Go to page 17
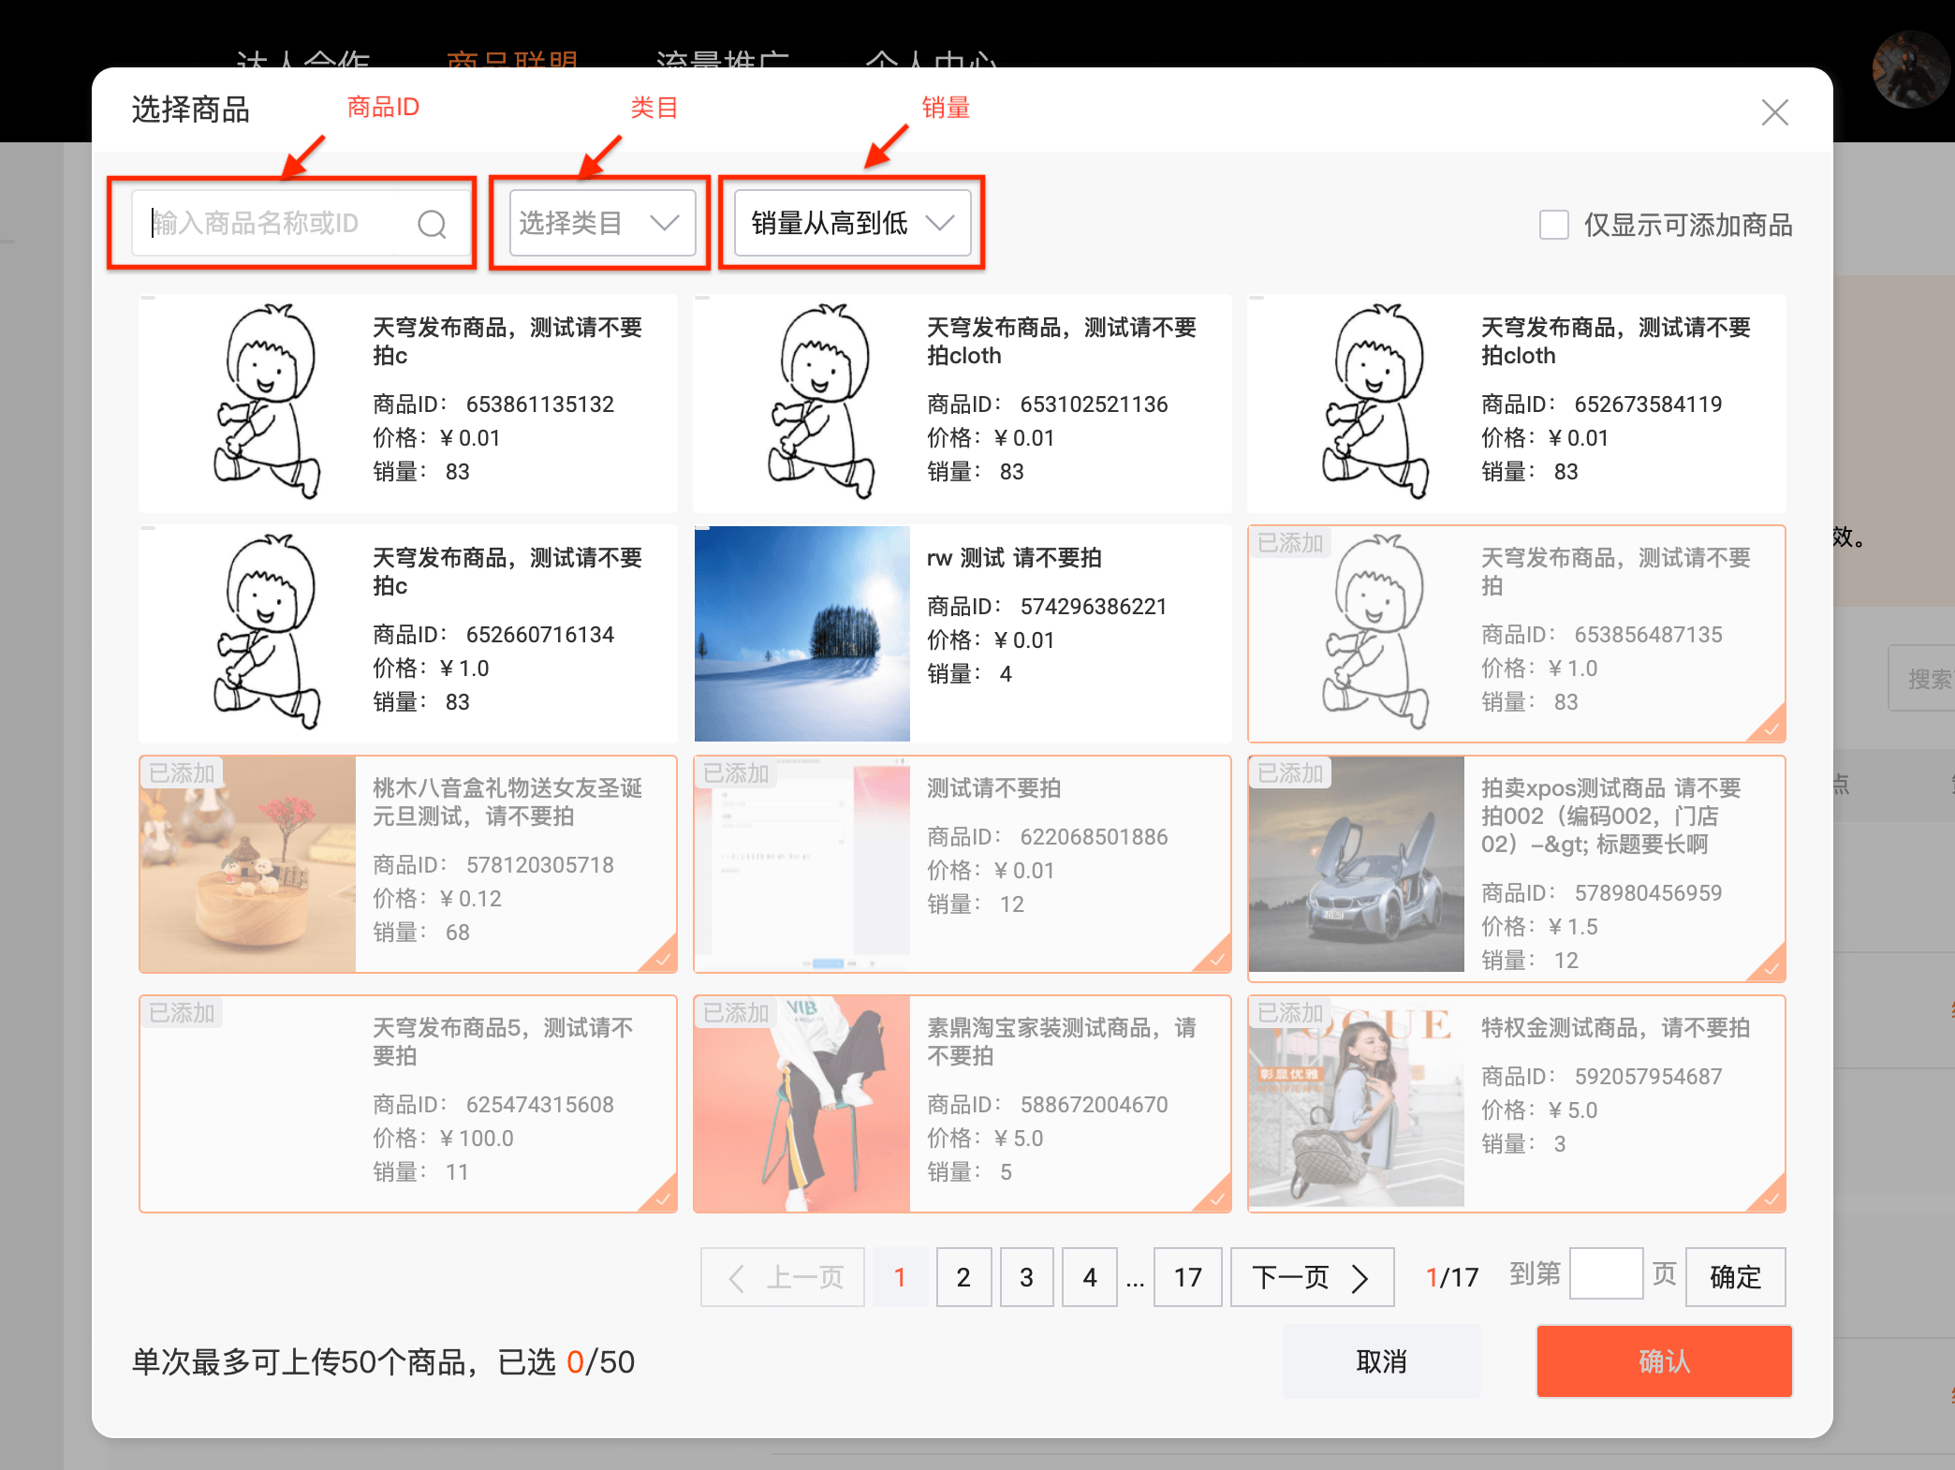 click(x=1187, y=1277)
